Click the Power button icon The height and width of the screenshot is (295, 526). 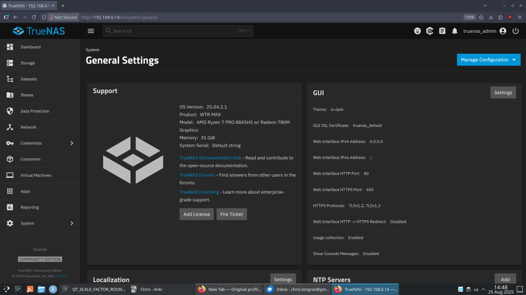pos(516,31)
